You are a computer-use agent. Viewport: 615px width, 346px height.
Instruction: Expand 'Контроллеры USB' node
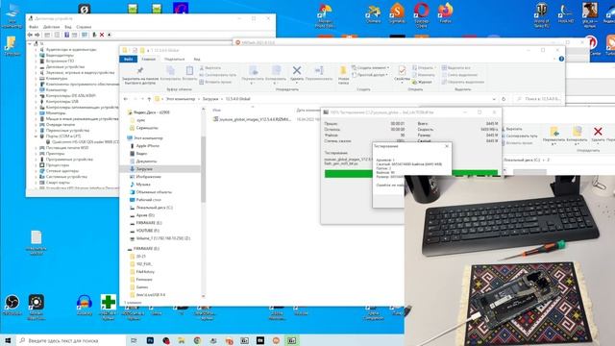point(36,102)
